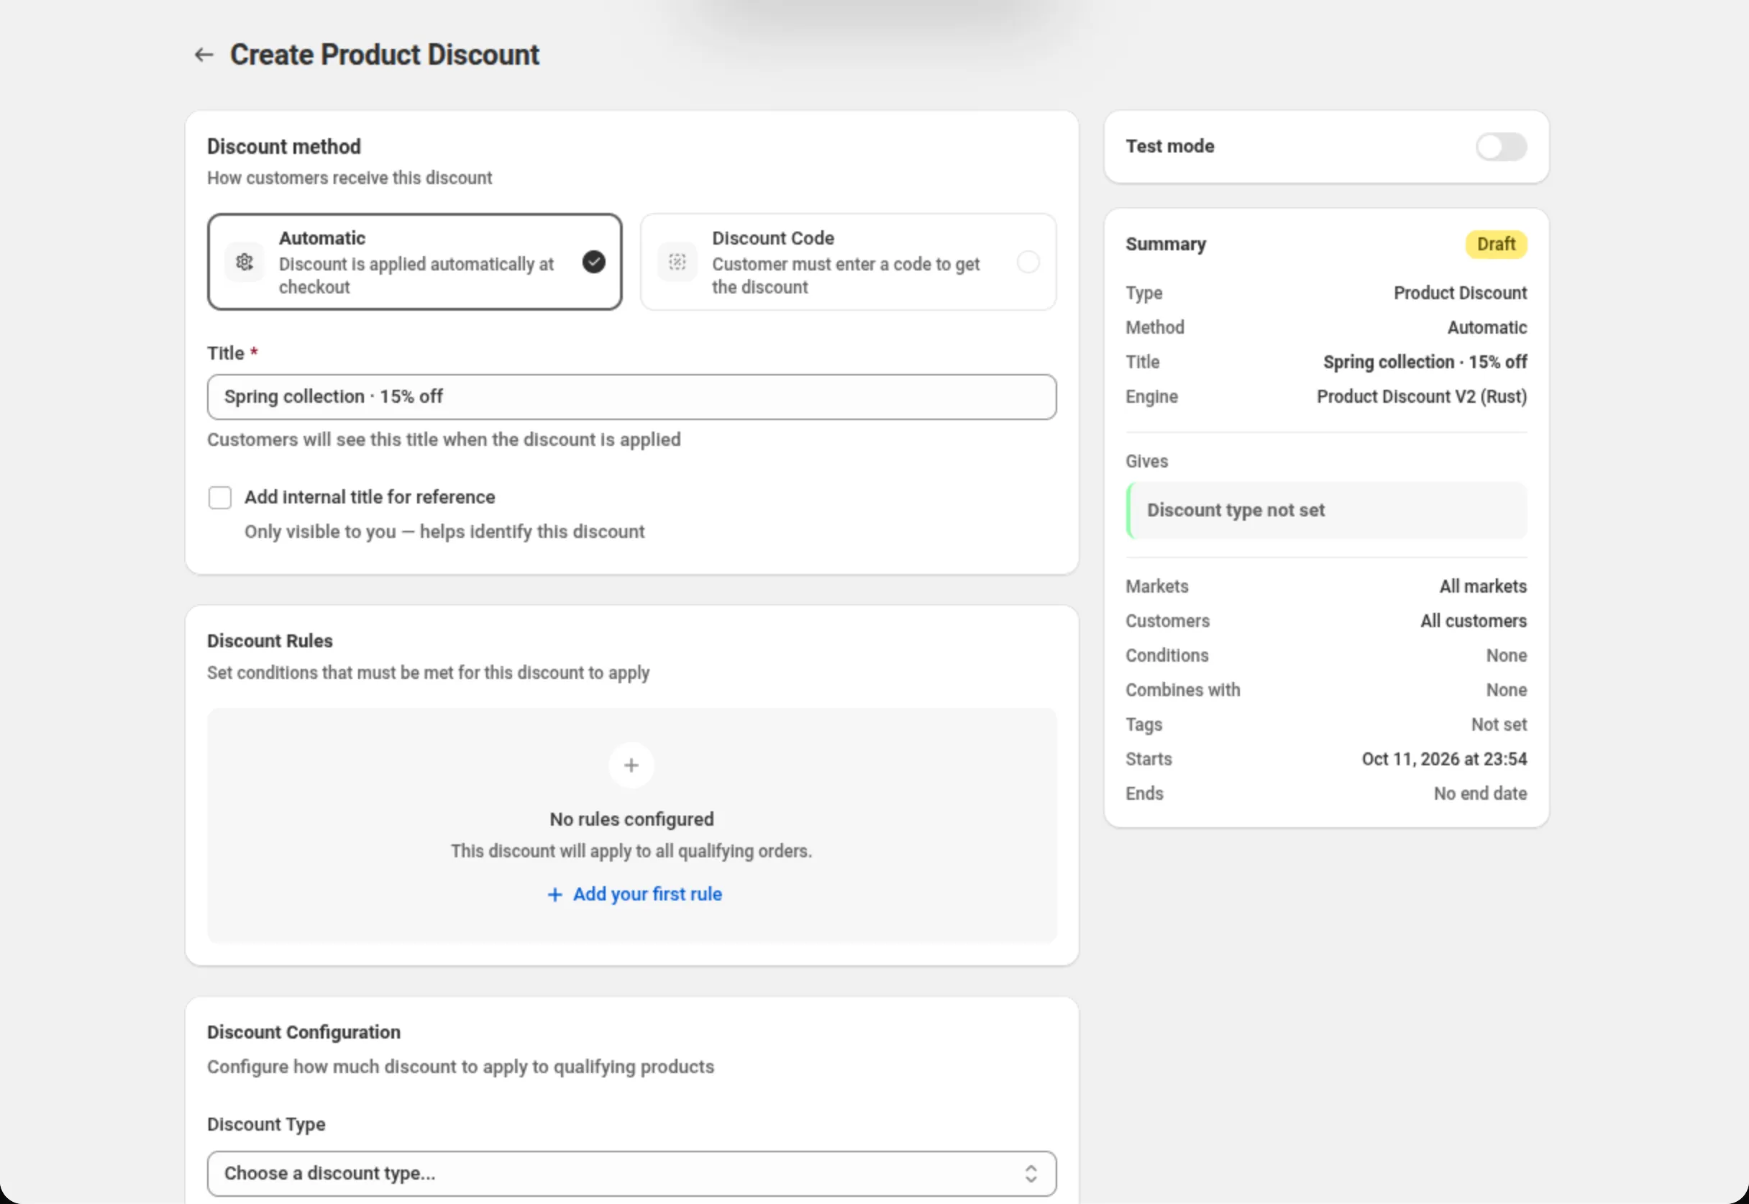Click the round plus icon above No rules configured
Screen dimensions: 1749x1204
click(631, 765)
